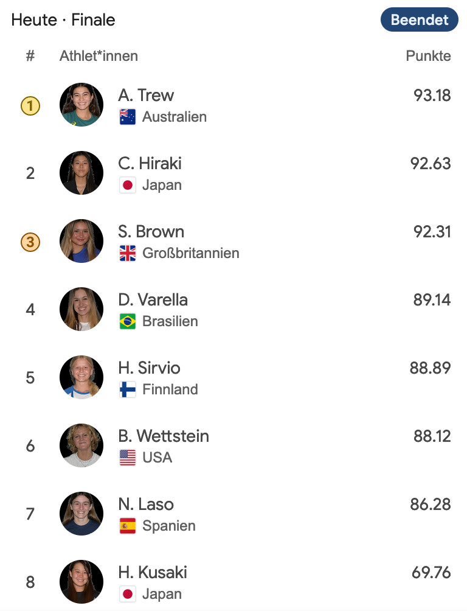
Task: Open C. Hiraki's athlete entry
Action: 150,164
